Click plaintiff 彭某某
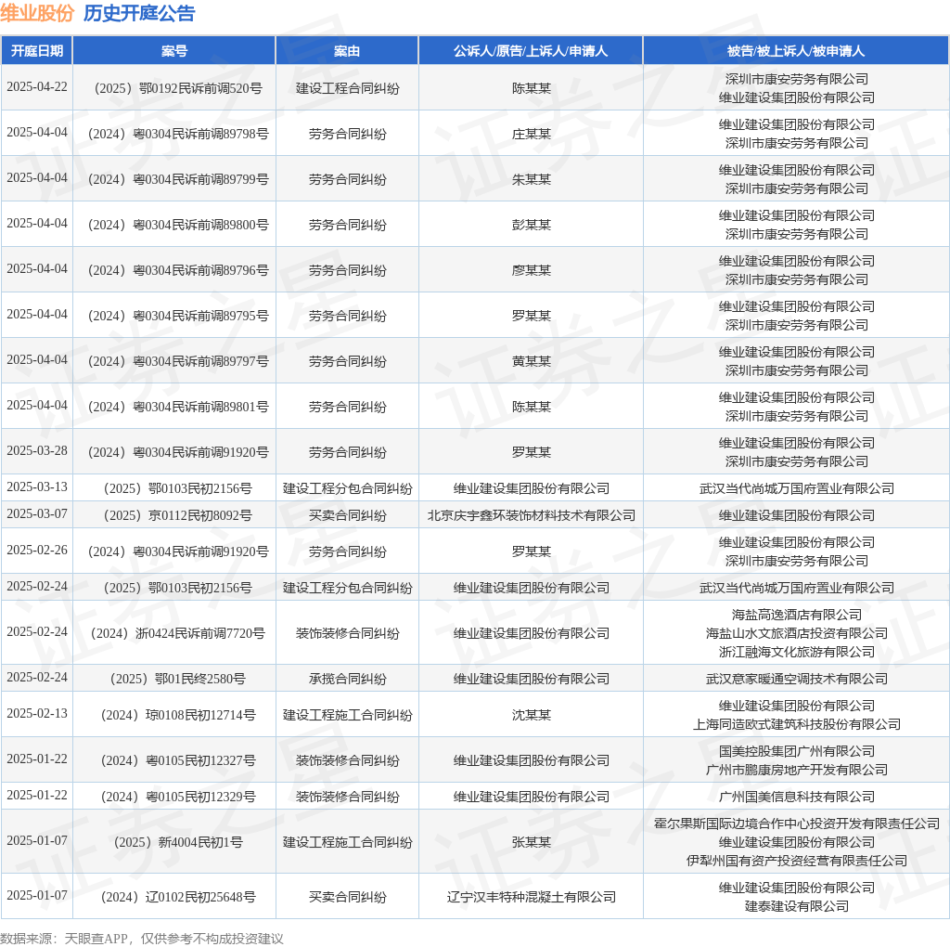950x947 pixels. pyautogui.click(x=532, y=225)
